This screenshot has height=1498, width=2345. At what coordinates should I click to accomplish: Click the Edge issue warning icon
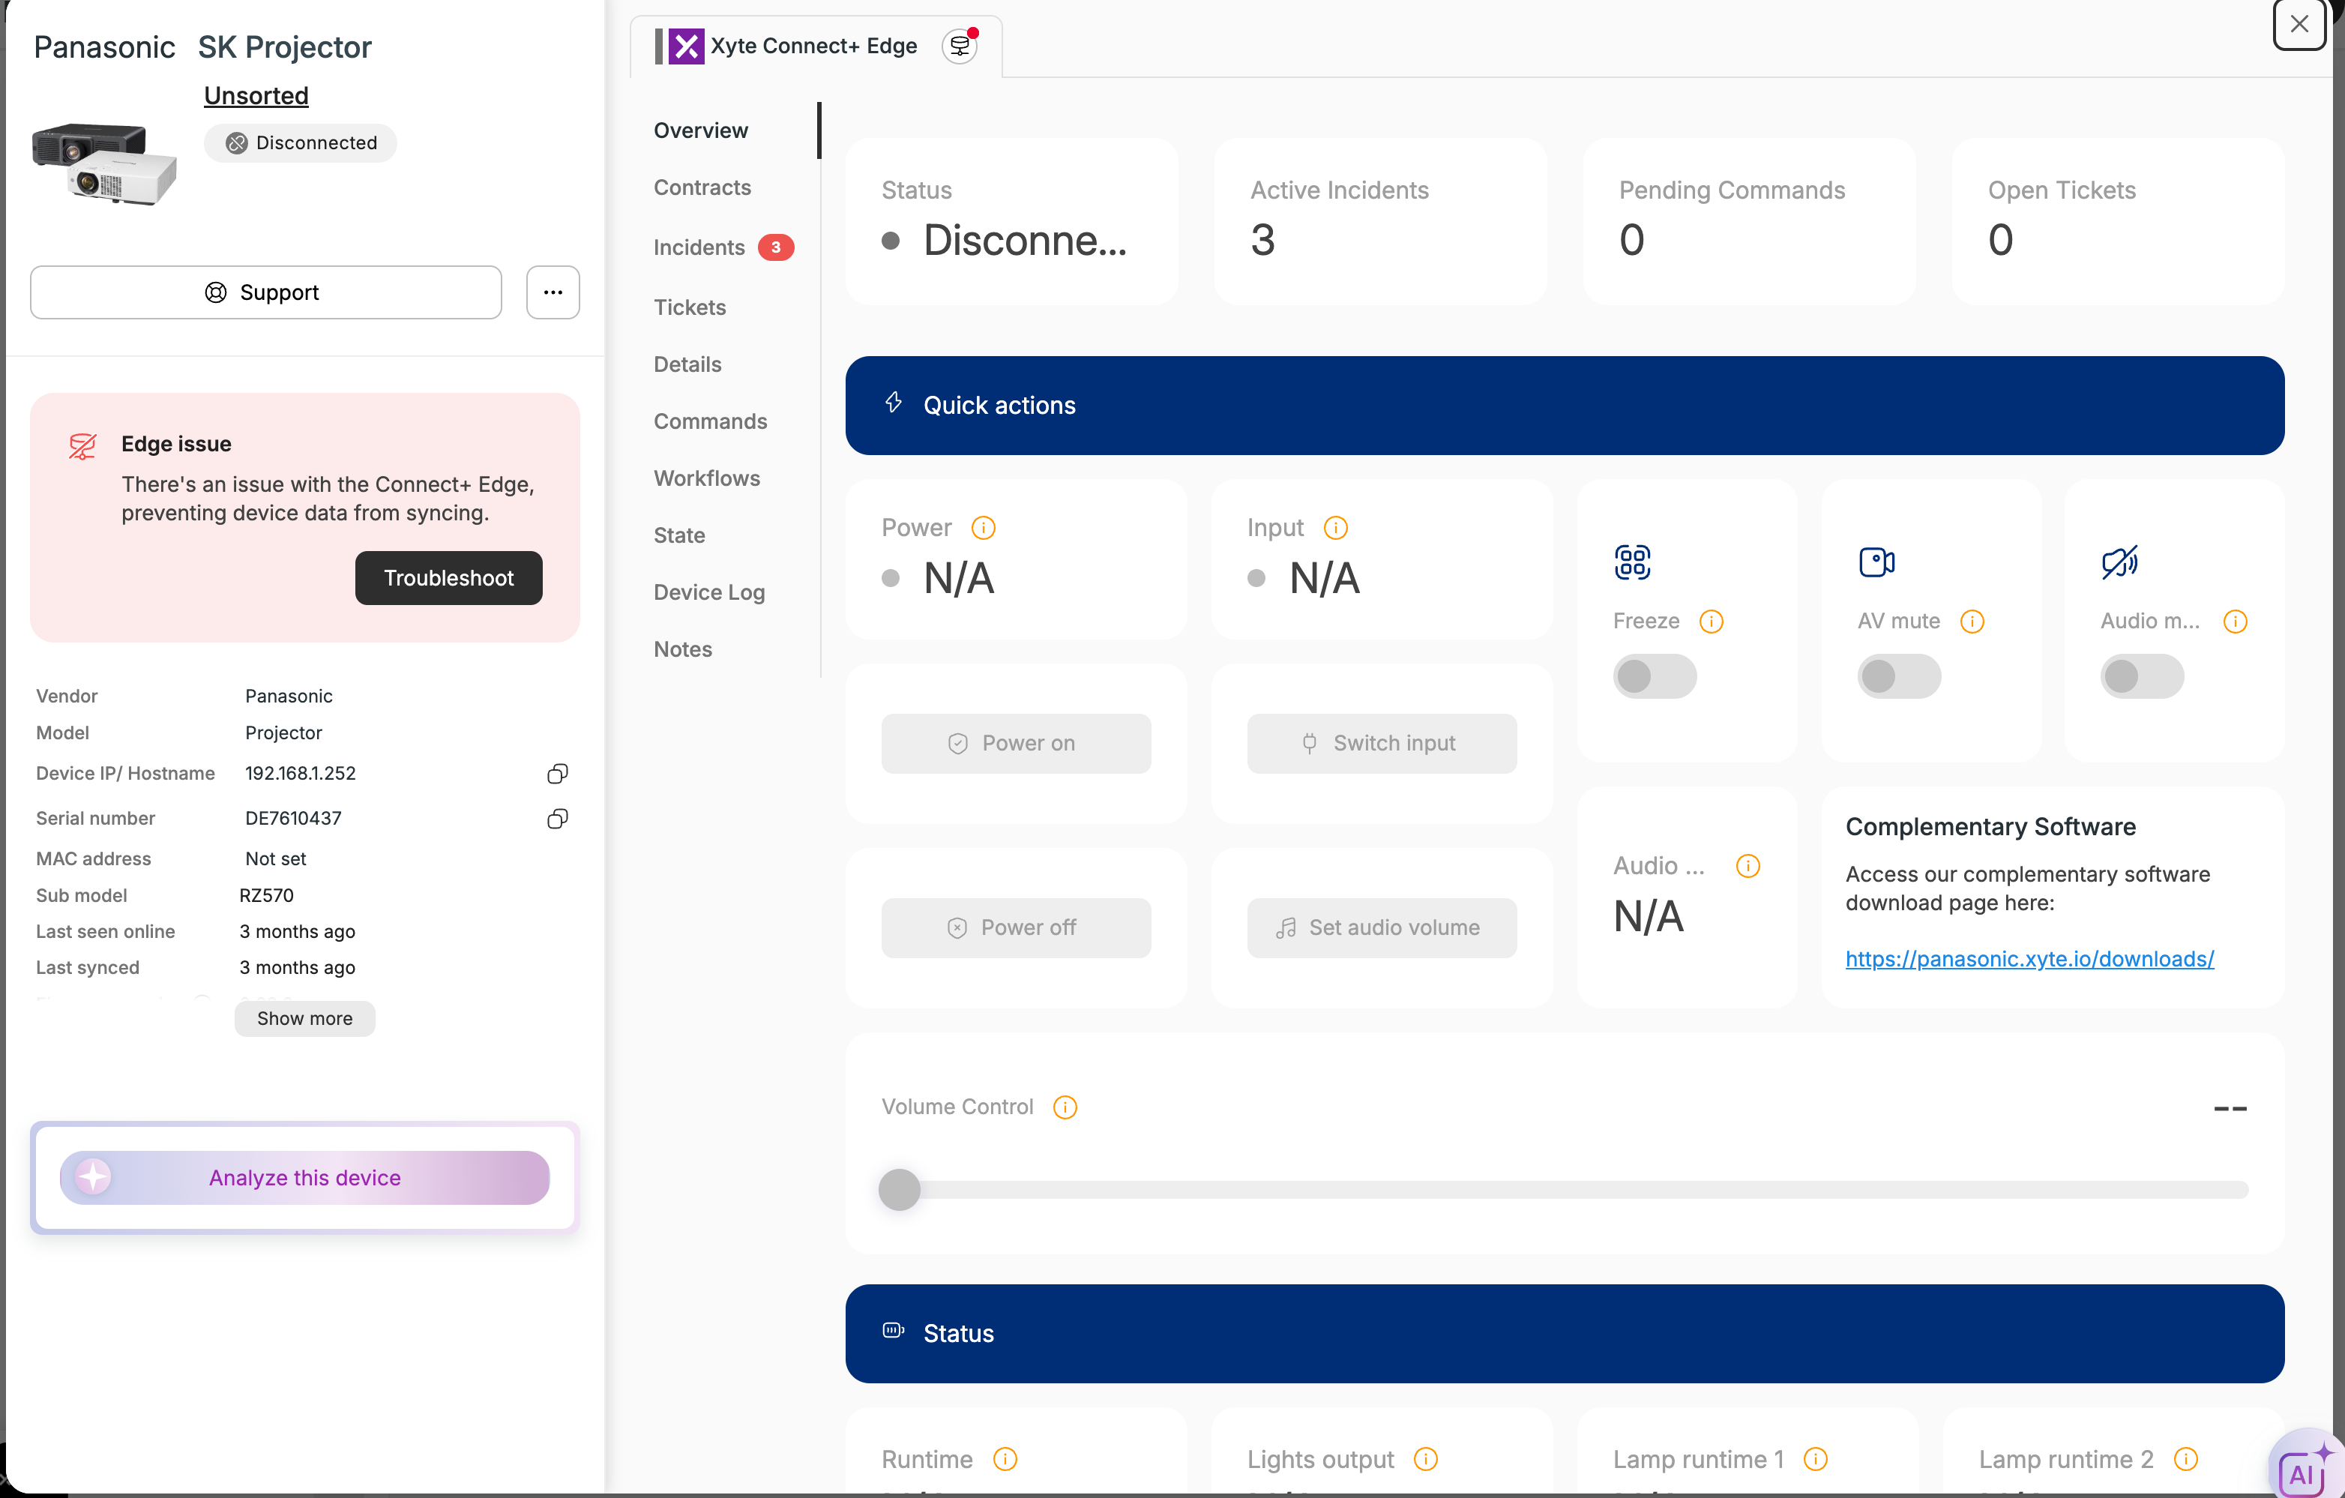click(82, 446)
